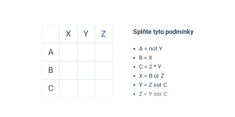Select the condition Y = Z xor C
Screen dimensions: 235x117
(153, 85)
